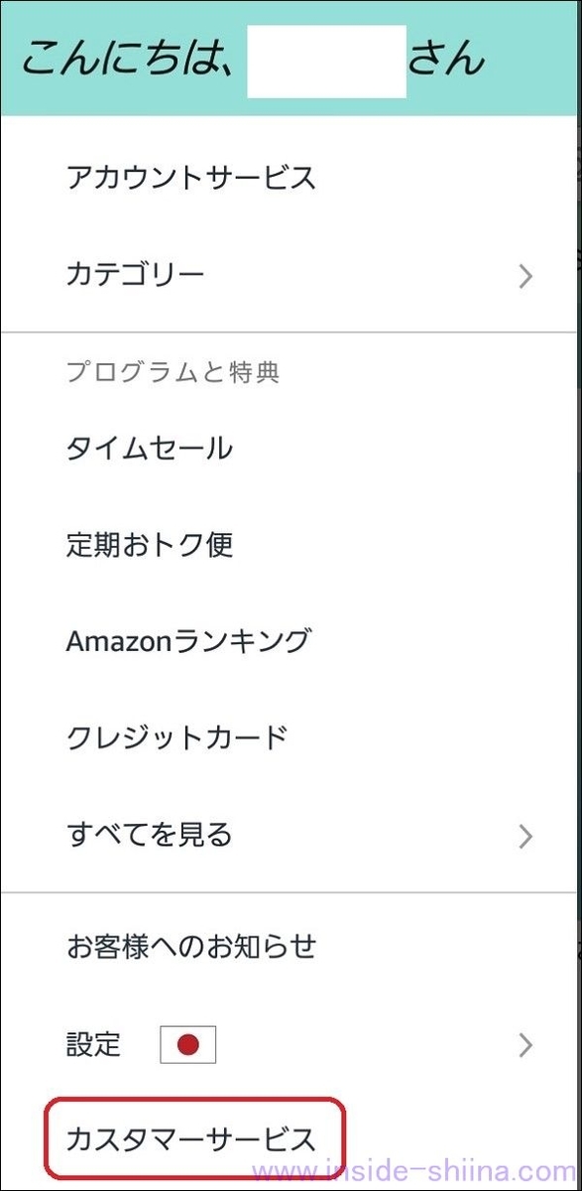This screenshot has height=1191, width=582.
Task: Open the カテゴリー chevron arrow
Action: pyautogui.click(x=525, y=276)
